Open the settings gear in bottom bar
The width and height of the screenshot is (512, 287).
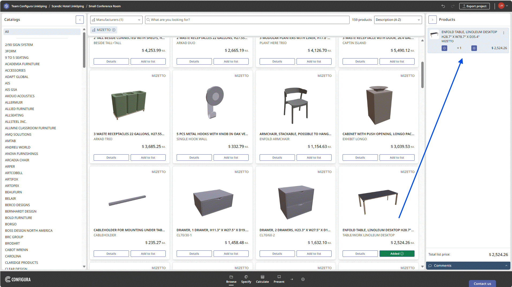pyautogui.click(x=303, y=279)
